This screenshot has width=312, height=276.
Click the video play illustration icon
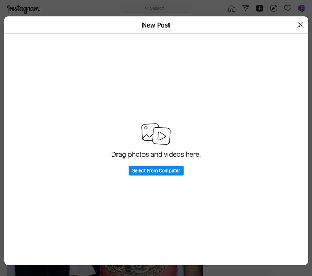(x=162, y=136)
